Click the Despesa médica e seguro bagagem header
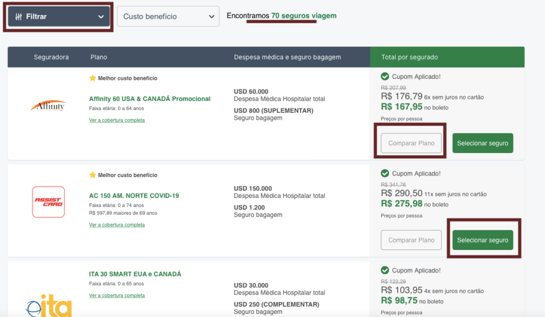The height and width of the screenshot is (317, 545). 287,57
